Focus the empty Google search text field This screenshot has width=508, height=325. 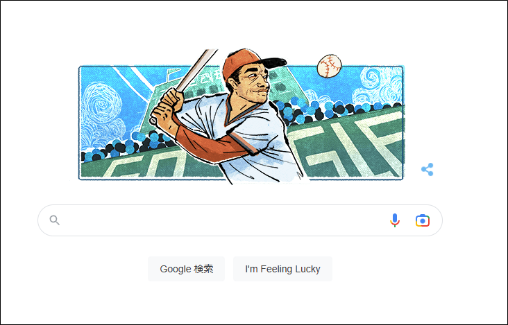223,220
